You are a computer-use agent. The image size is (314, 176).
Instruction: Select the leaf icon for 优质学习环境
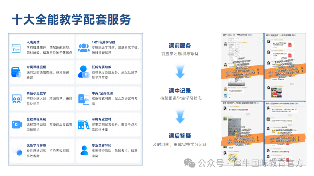[17, 151]
